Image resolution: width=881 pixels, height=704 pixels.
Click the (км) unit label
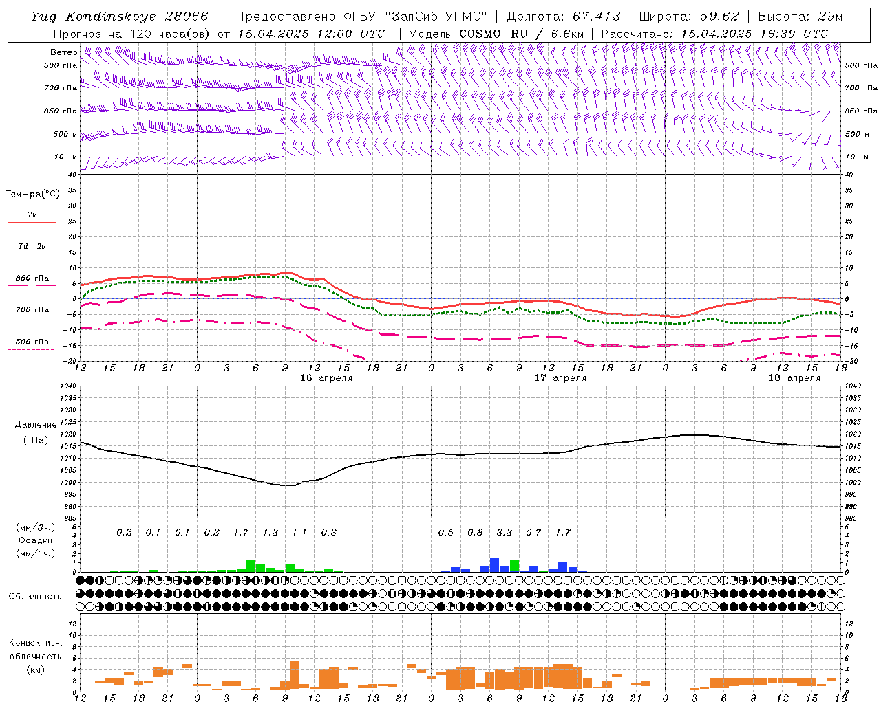(35, 670)
